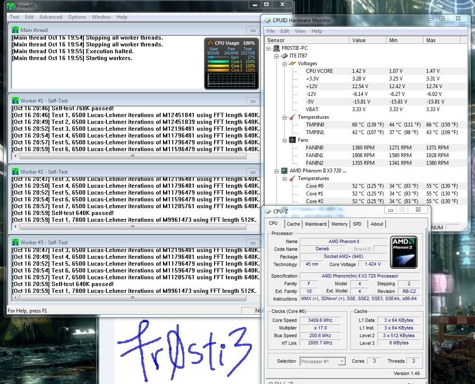
Task: Click the Worker #3 Self-Test window icon
Action: point(15,242)
